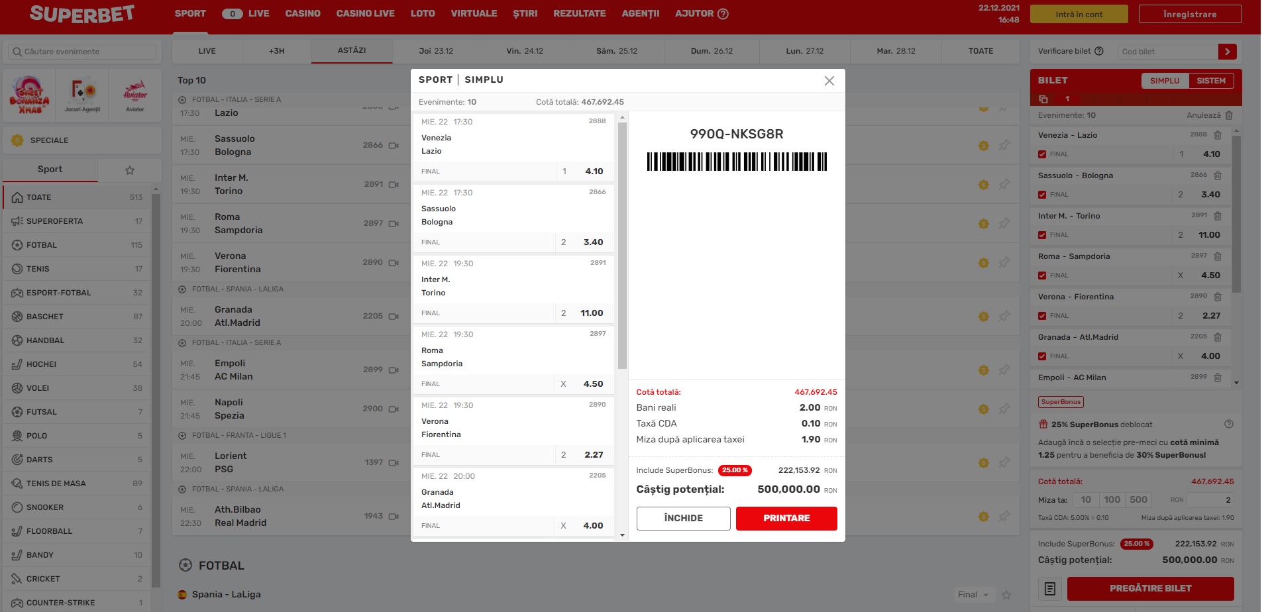Click the Intră în cont button

point(1079,14)
